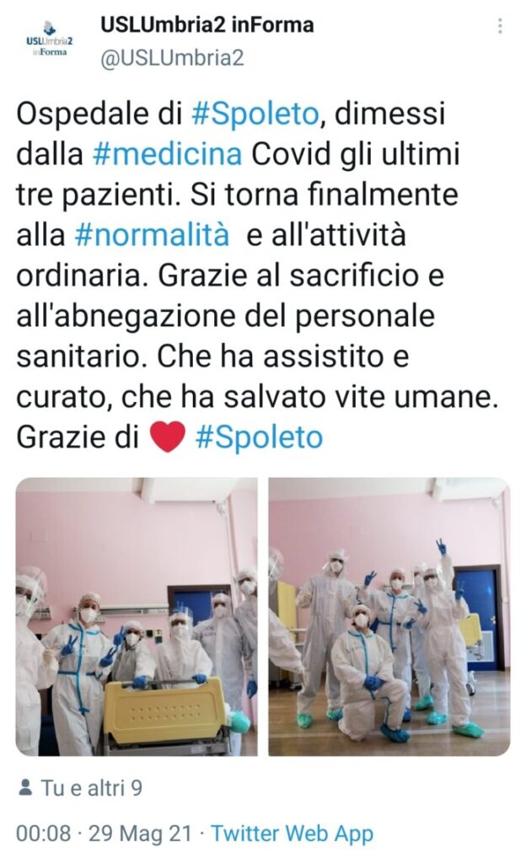View 'Tu e altri 9' likes list
The height and width of the screenshot is (863, 526).
click(91, 788)
